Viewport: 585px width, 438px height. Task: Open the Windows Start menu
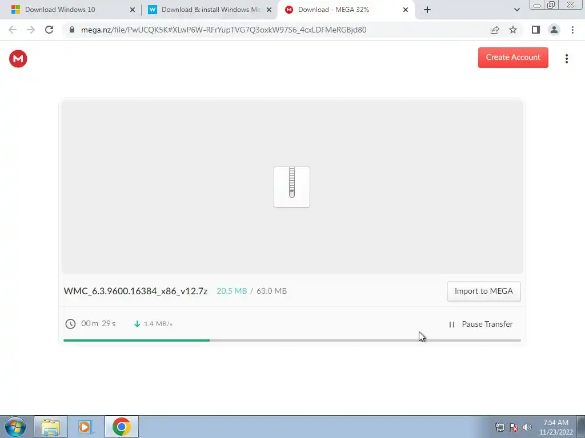coord(15,427)
